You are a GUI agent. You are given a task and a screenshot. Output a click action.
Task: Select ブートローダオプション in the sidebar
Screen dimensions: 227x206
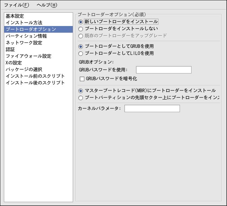click(31, 29)
